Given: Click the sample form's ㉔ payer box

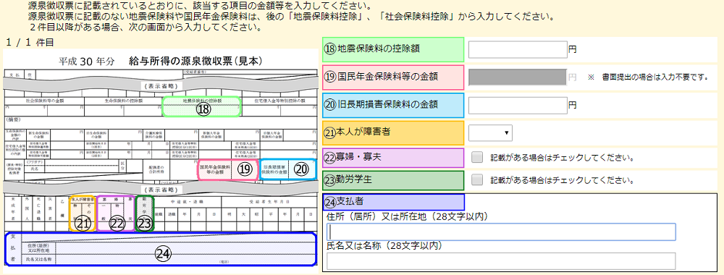Looking at the screenshot, I should (161, 249).
